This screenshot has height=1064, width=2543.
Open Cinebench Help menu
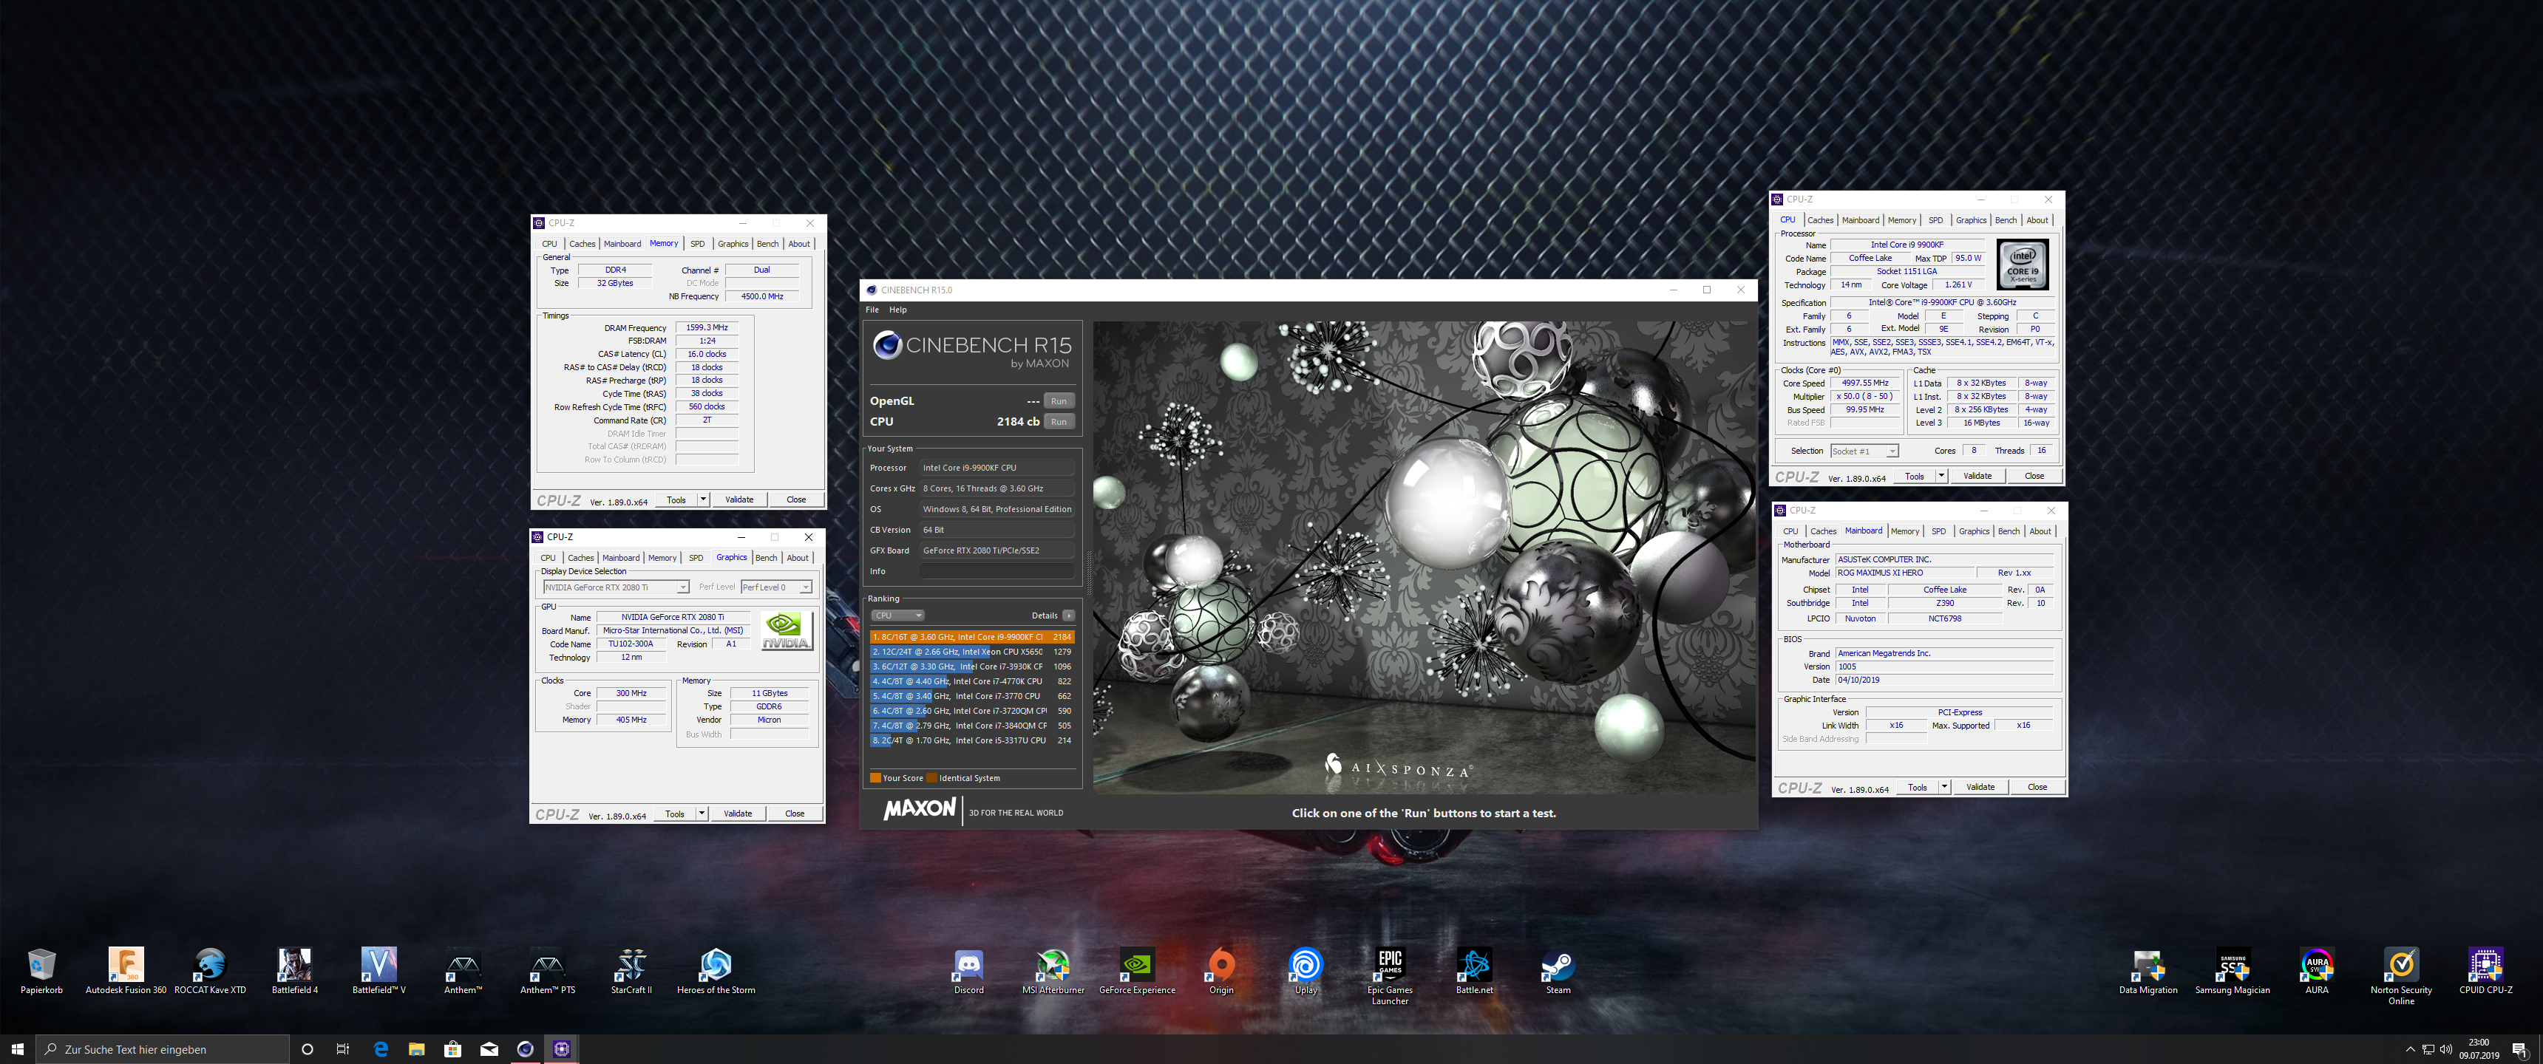pos(897,310)
